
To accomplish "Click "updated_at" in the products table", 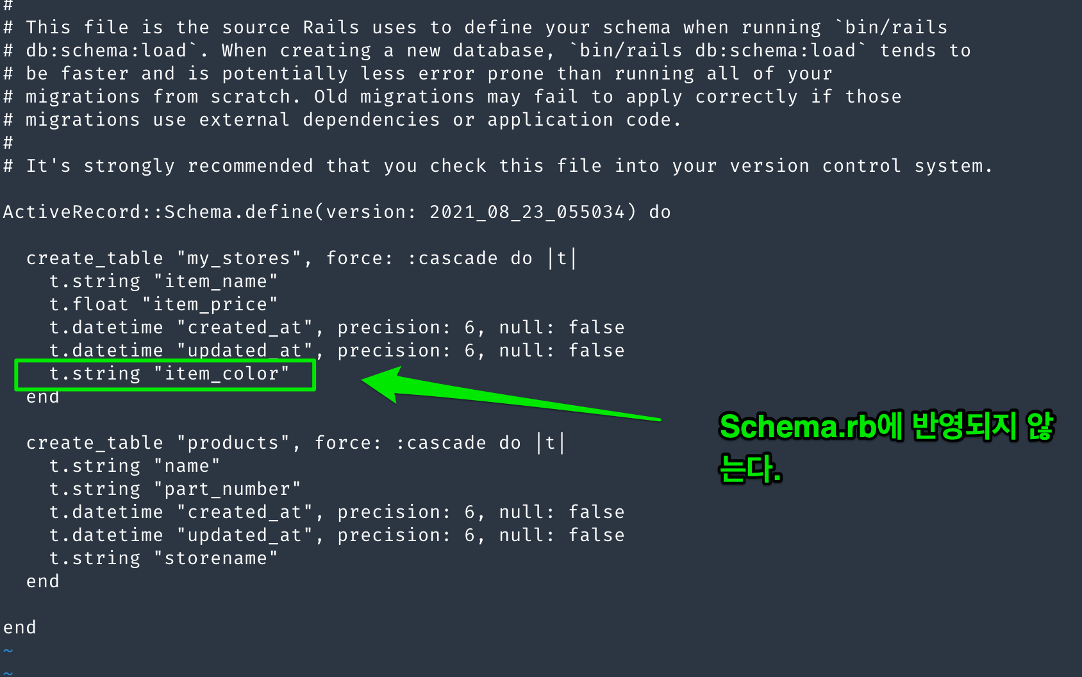I will [244, 535].
